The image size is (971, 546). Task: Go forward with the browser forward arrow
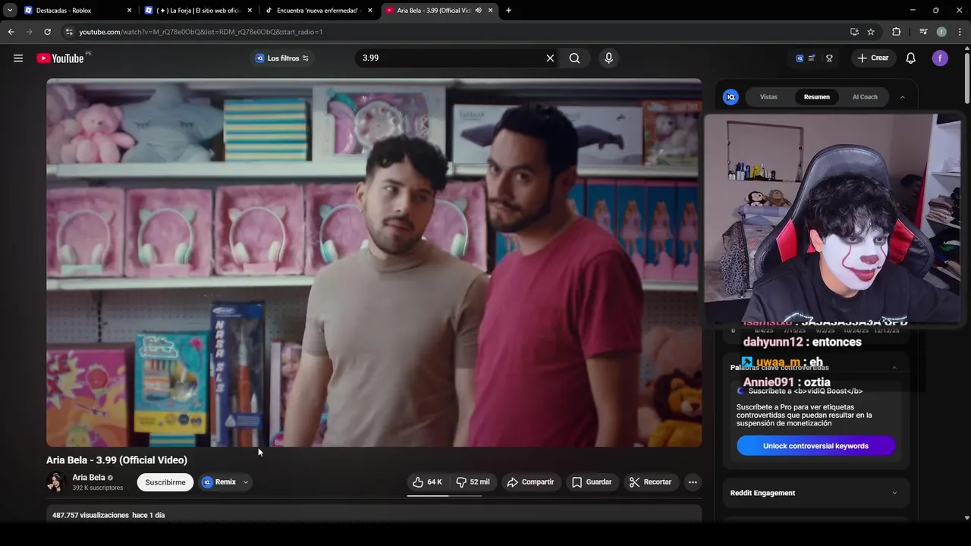(29, 32)
